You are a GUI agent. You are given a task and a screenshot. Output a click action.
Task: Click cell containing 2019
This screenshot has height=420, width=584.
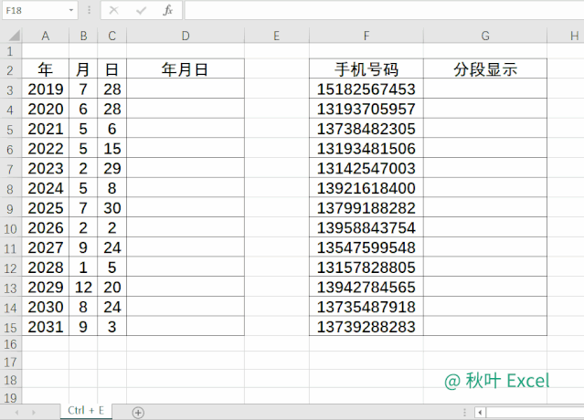click(46, 89)
